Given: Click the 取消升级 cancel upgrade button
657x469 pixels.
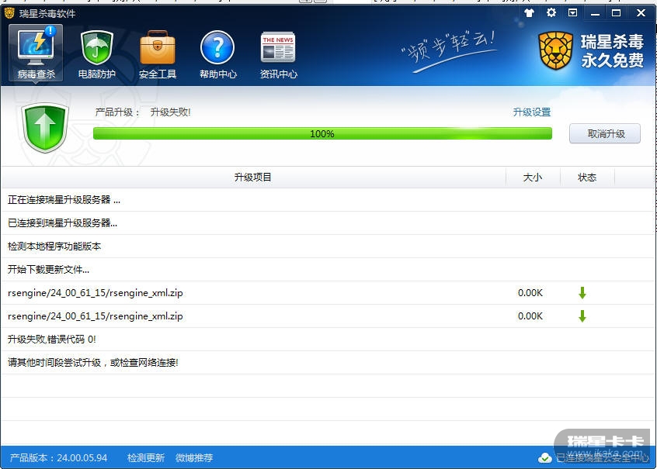Looking at the screenshot, I should [605, 133].
